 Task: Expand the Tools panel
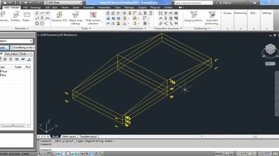(x=86, y=29)
